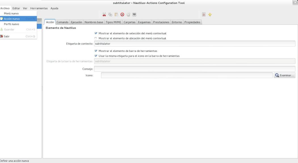Open the dropdown arrow above the items list
Screen dimensions: 298x163
[39, 21]
